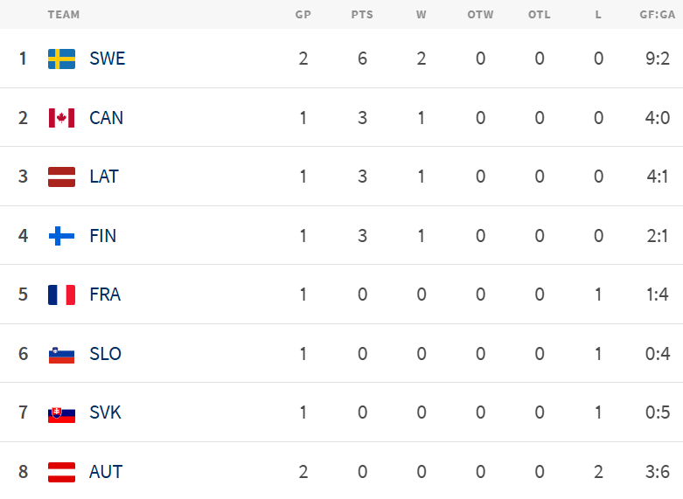This screenshot has height=499, width=683.
Task: Click the Slovenia flag icon
Action: [61, 354]
